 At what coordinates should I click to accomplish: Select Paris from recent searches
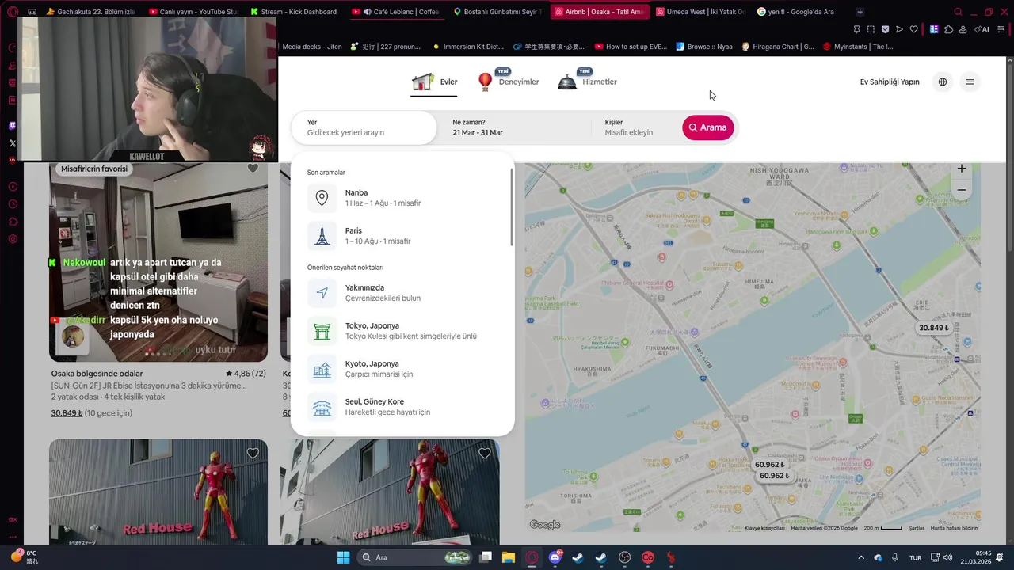coord(402,236)
